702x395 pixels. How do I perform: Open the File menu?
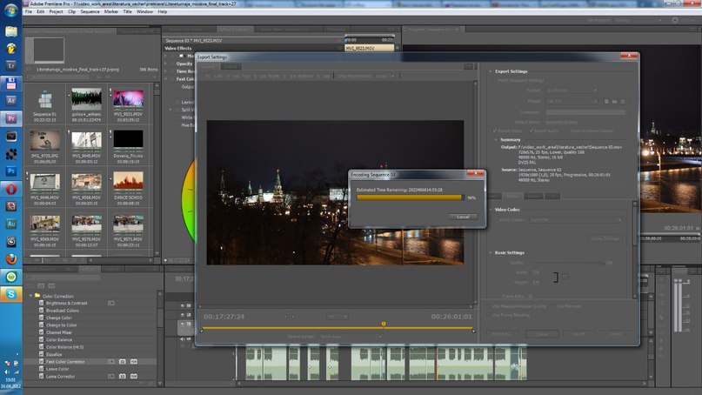click(28, 11)
